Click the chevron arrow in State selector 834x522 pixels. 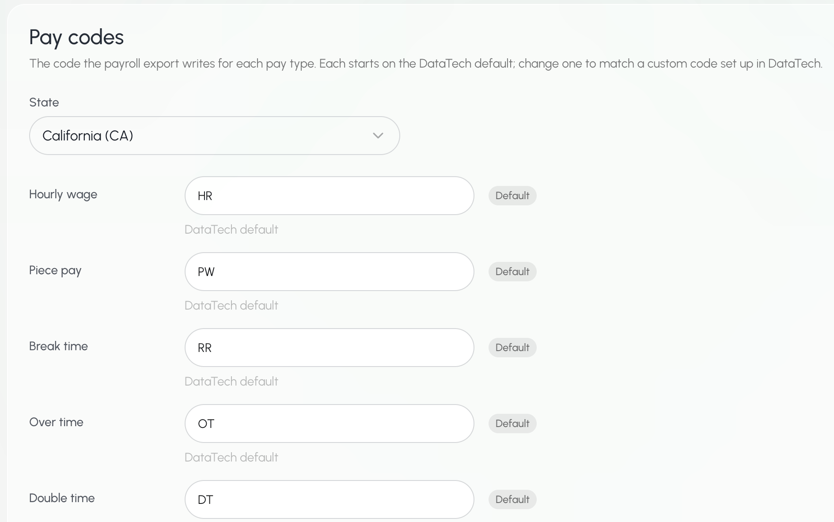click(x=378, y=136)
